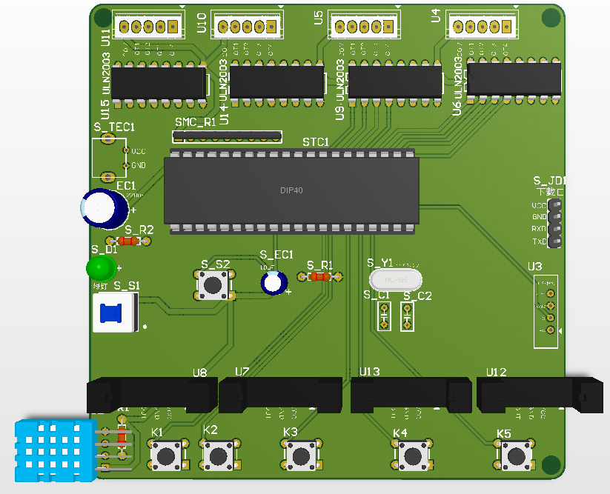Select the R1 resistor beside the blue sensor

(122, 437)
